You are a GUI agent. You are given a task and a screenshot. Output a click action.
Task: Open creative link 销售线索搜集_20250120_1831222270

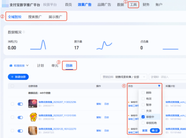point(57,129)
